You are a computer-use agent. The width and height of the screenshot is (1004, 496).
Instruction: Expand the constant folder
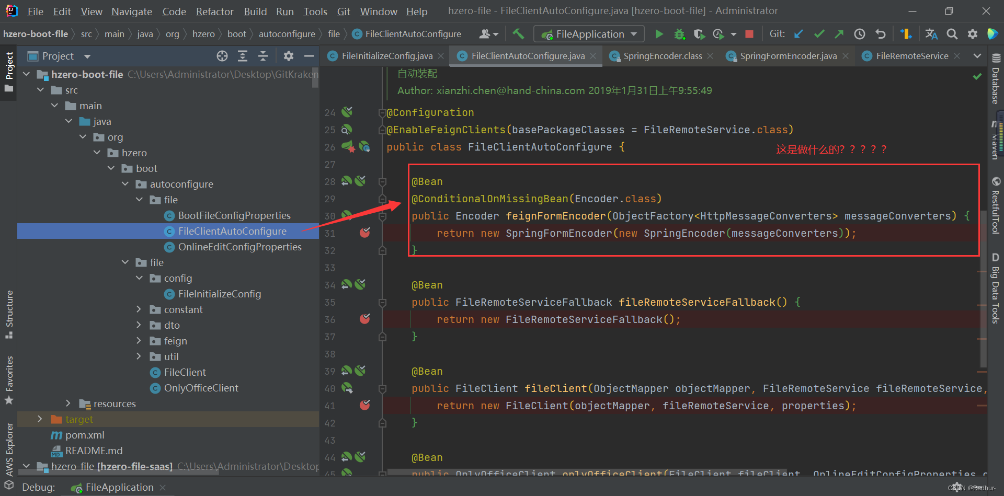tap(139, 309)
